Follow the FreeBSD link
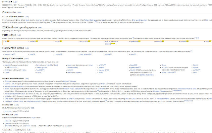This screenshot has height=133, width=212. 39,70
